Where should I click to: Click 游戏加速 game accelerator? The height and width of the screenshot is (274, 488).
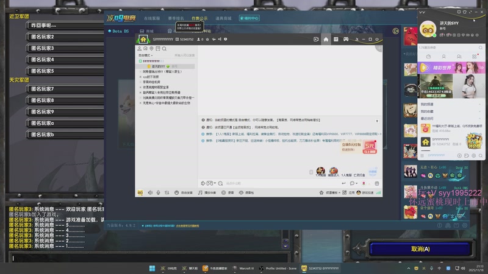tap(365, 192)
